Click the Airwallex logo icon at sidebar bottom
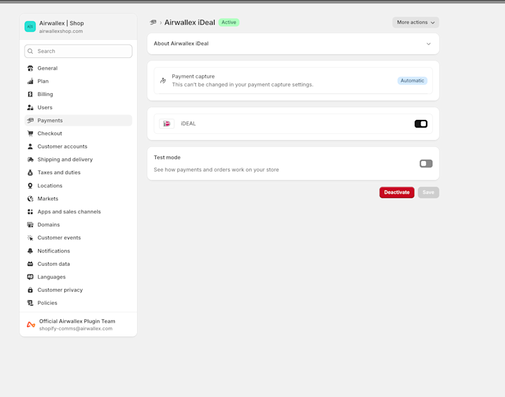 [x=31, y=324]
